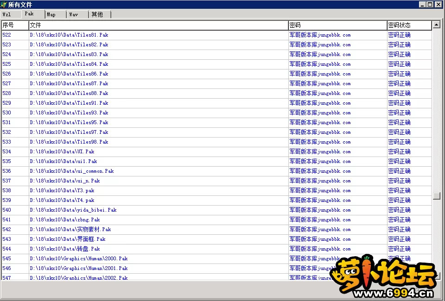
Task: Click the application icon in title bar
Action: tap(4, 5)
